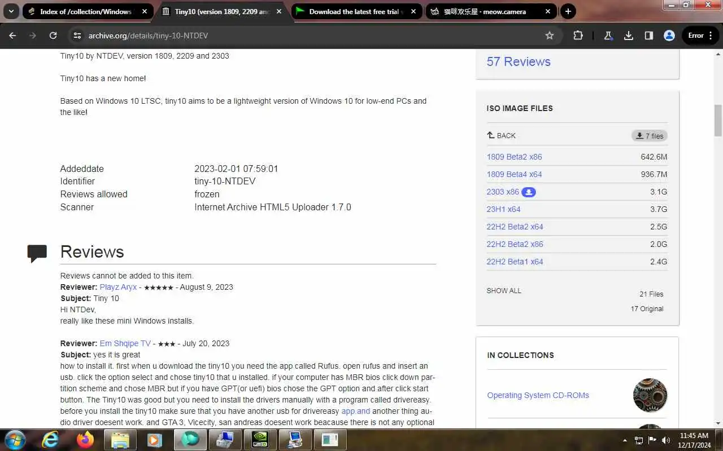Select the 2023-02-01 07:59:01 Addeddate value
The image size is (723, 451).
(236, 169)
